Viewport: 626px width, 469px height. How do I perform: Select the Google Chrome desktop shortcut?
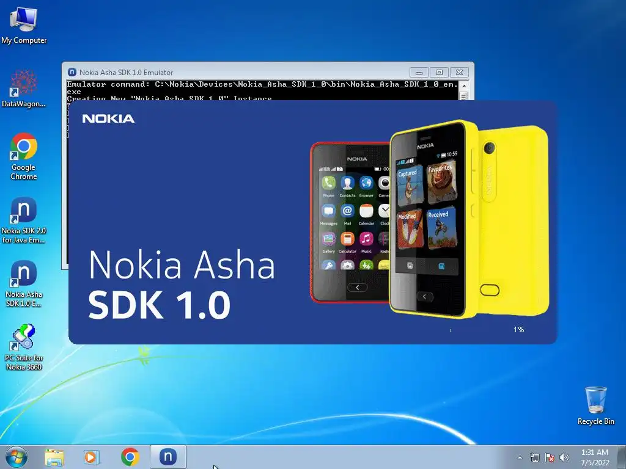(24, 156)
